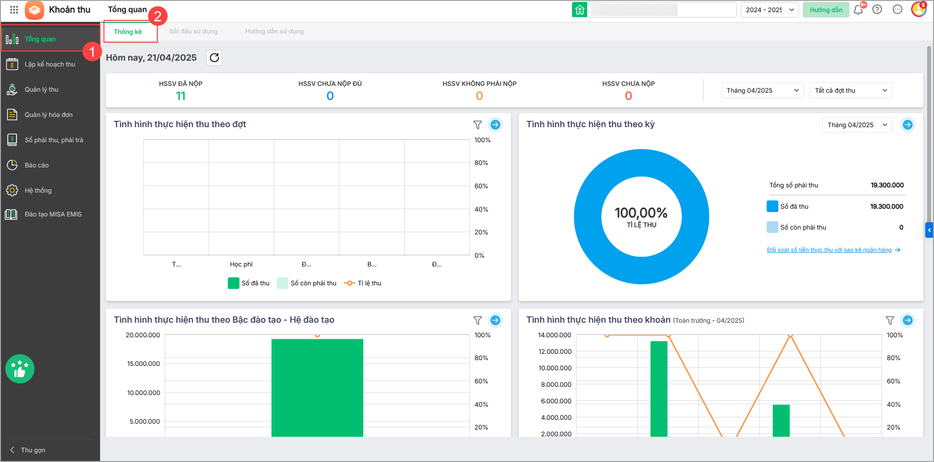Click the Đào tạo MISA EMIS book icon
The image size is (934, 462).
(x=11, y=214)
